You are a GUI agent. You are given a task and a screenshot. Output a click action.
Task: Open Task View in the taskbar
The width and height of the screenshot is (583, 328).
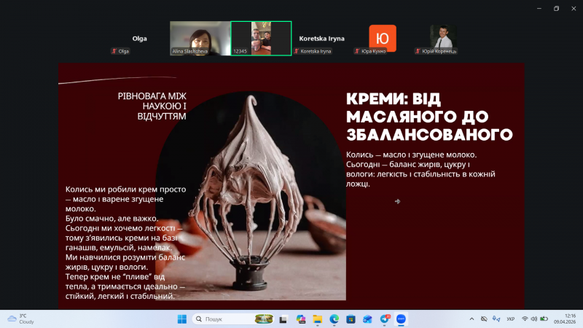(x=283, y=319)
